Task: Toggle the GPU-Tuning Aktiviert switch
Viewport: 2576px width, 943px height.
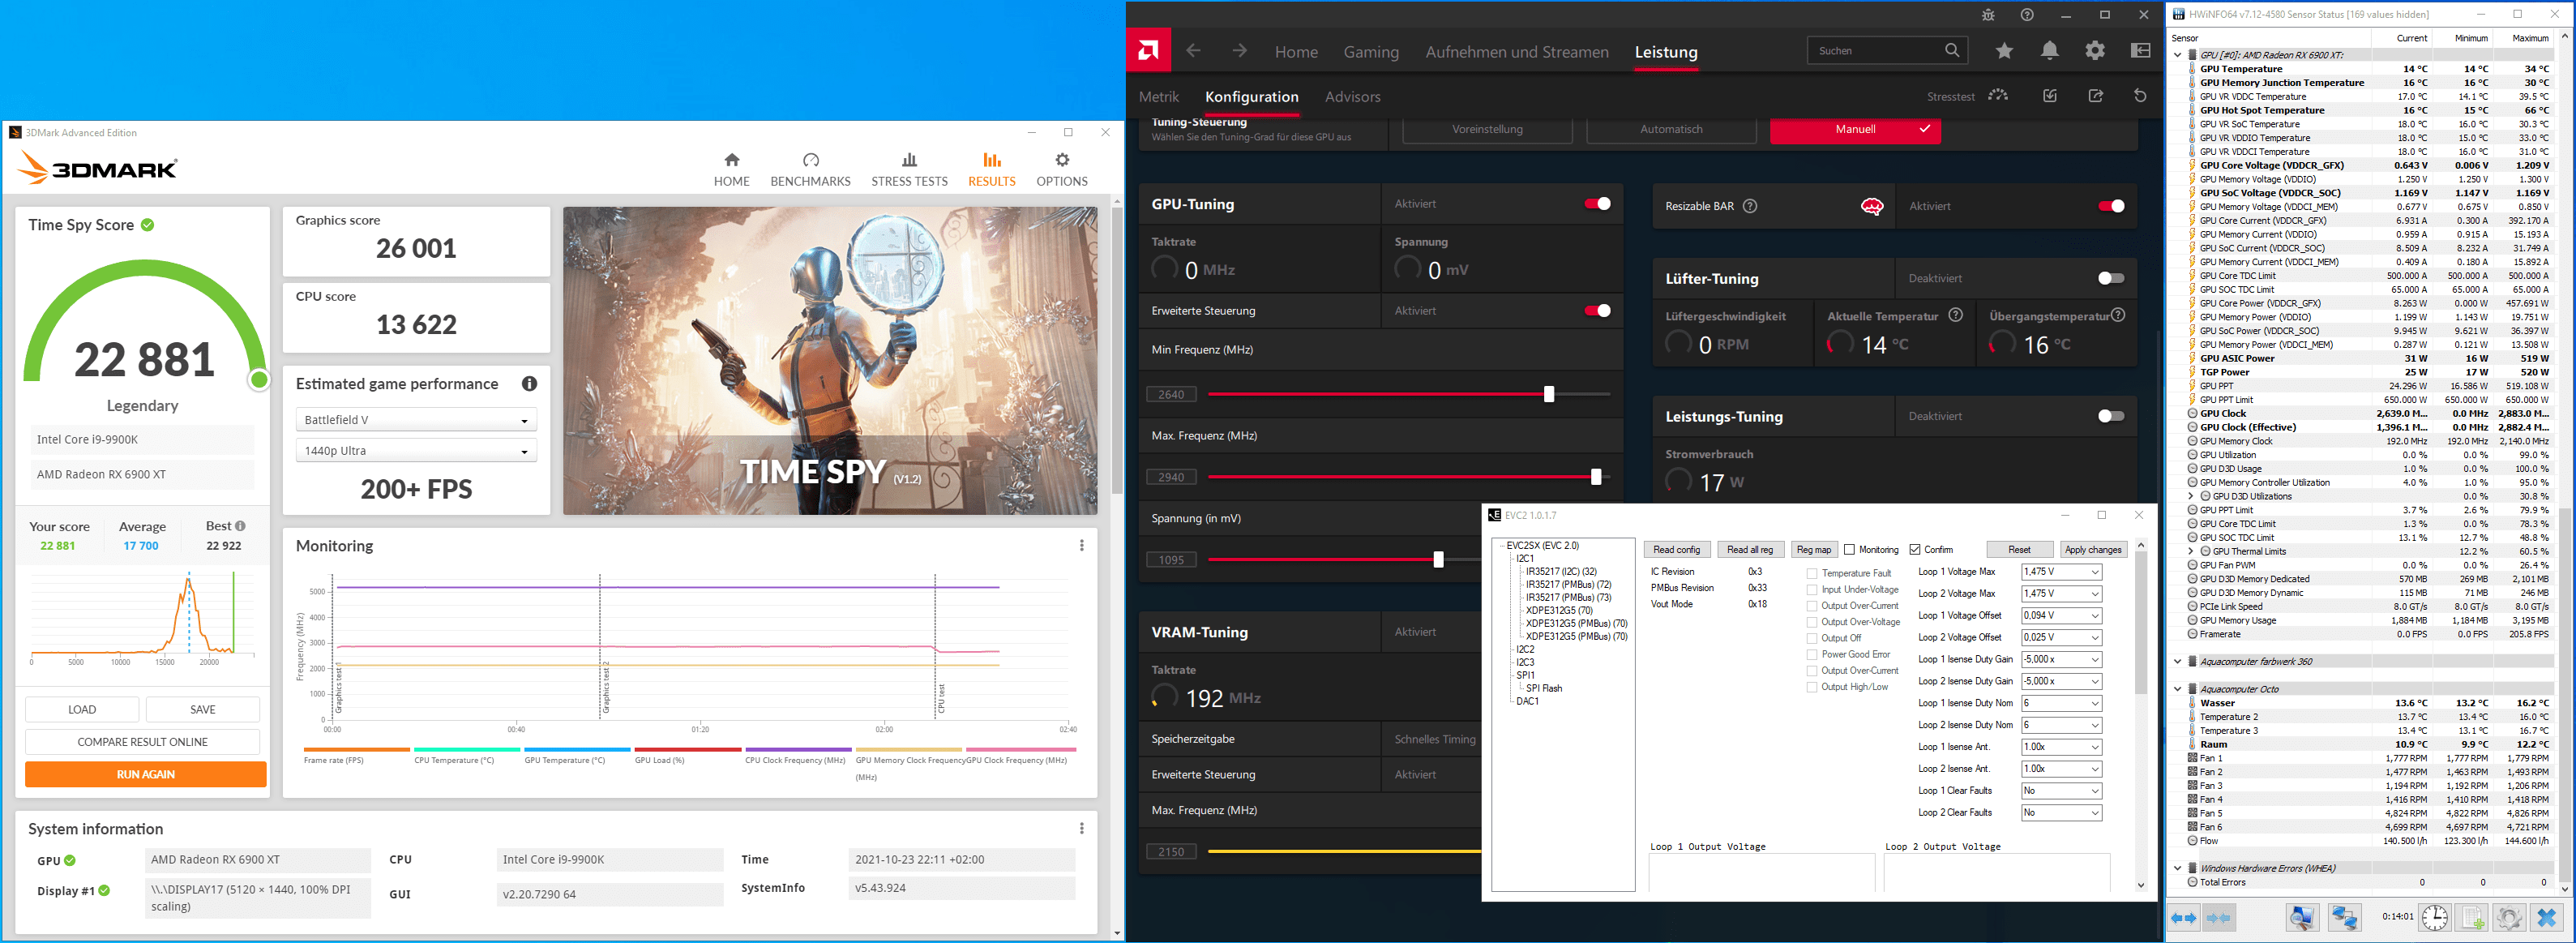Action: pyautogui.click(x=1597, y=204)
